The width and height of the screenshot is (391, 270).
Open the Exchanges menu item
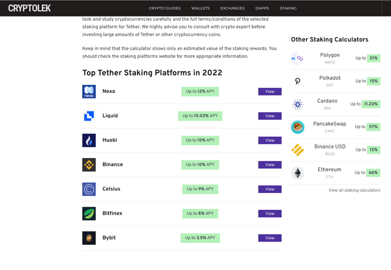(232, 8)
